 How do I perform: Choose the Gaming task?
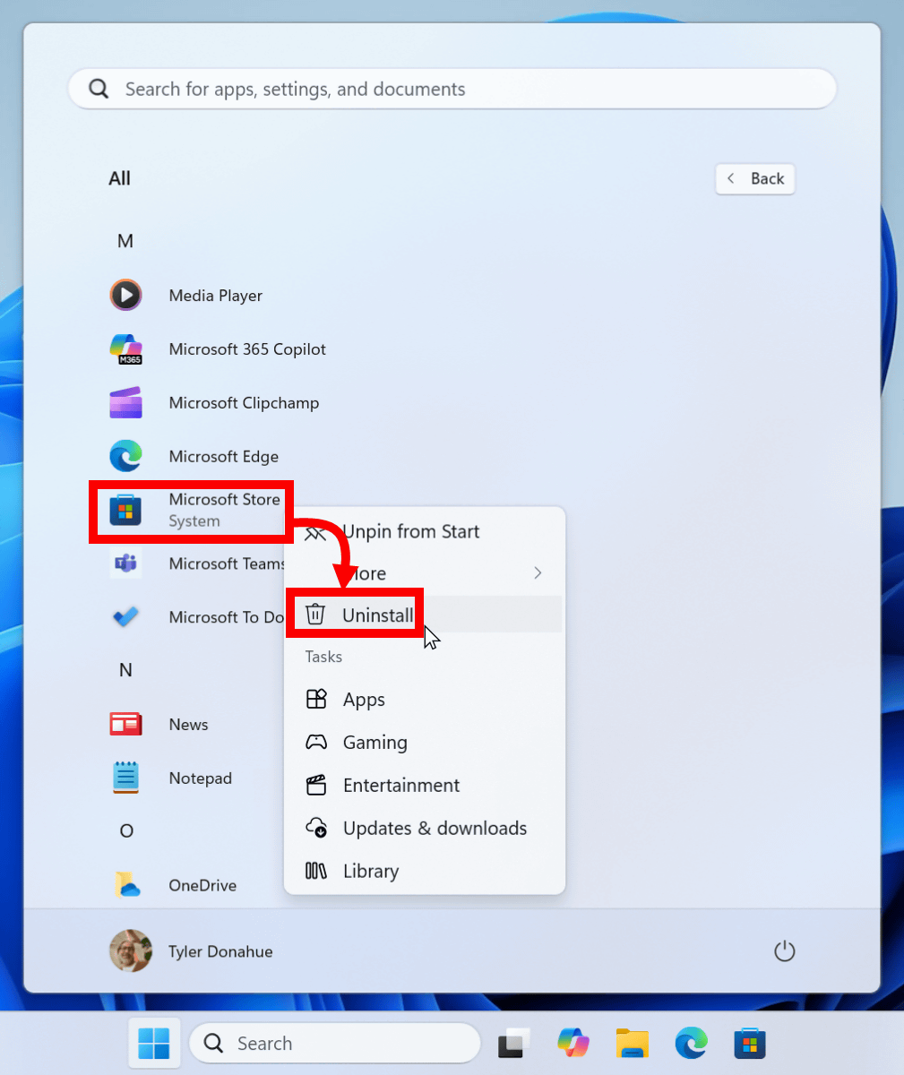pos(425,743)
